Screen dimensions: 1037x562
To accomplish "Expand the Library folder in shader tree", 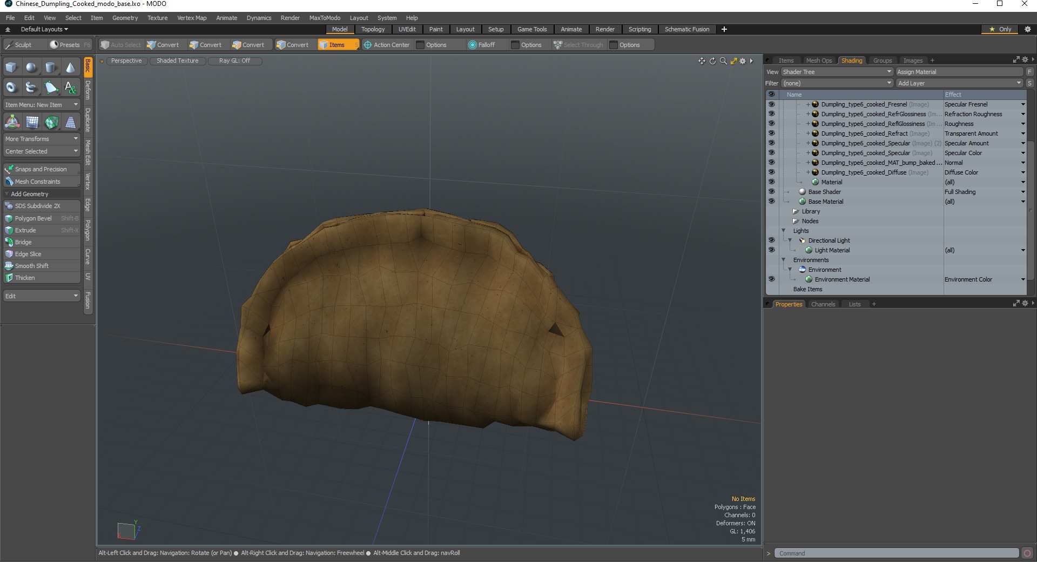I will 796,211.
